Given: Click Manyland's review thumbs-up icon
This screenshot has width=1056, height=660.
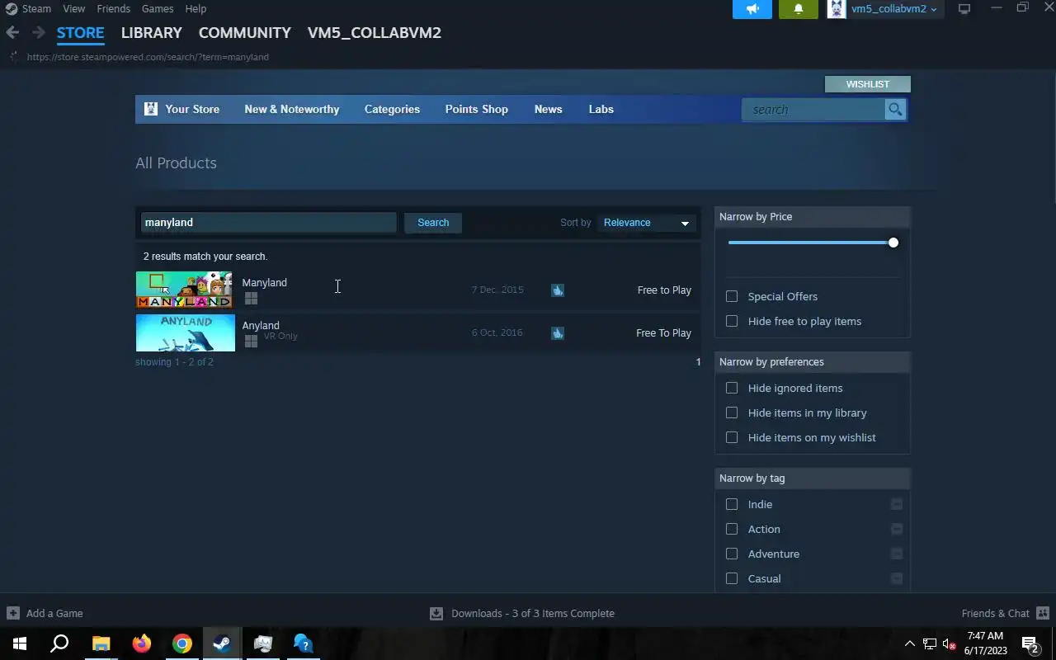Looking at the screenshot, I should click(558, 290).
